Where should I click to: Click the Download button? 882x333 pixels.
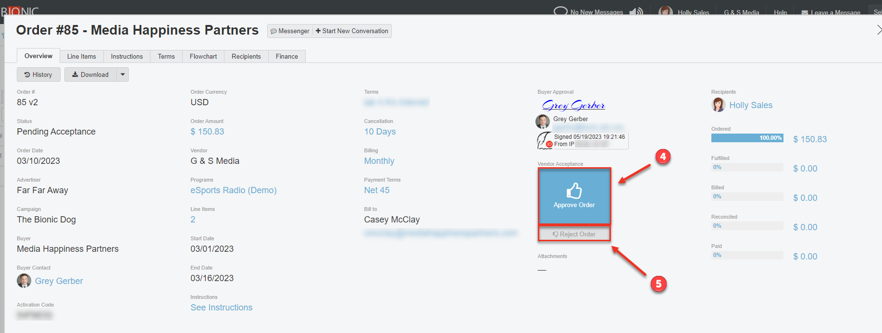pos(90,74)
